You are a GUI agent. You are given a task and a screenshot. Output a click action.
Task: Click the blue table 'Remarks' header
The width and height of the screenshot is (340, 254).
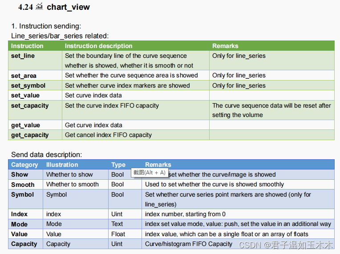point(158,165)
